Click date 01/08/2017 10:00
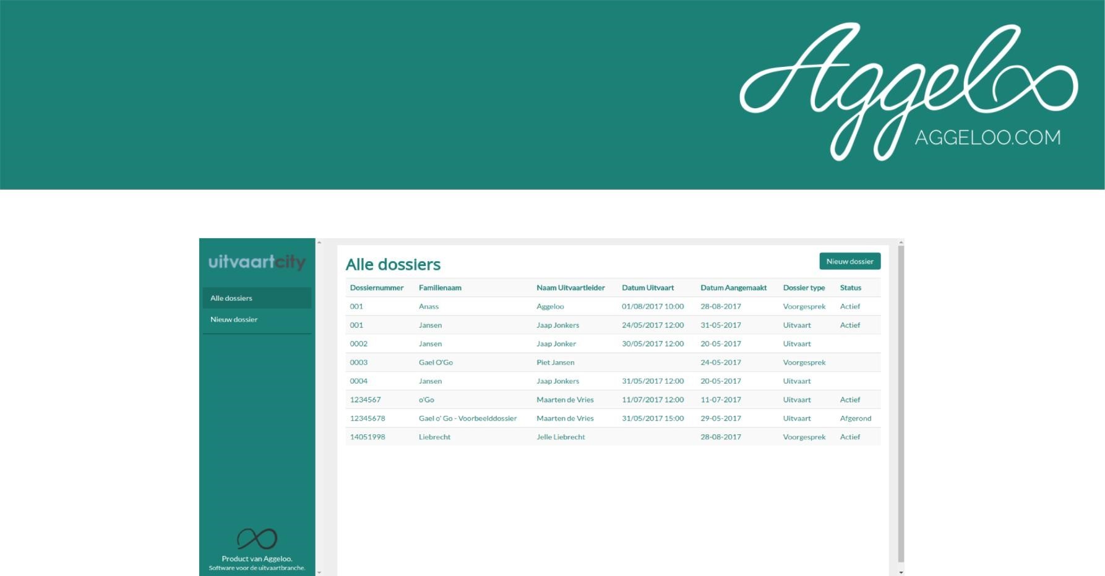The height and width of the screenshot is (576, 1105). 653,306
